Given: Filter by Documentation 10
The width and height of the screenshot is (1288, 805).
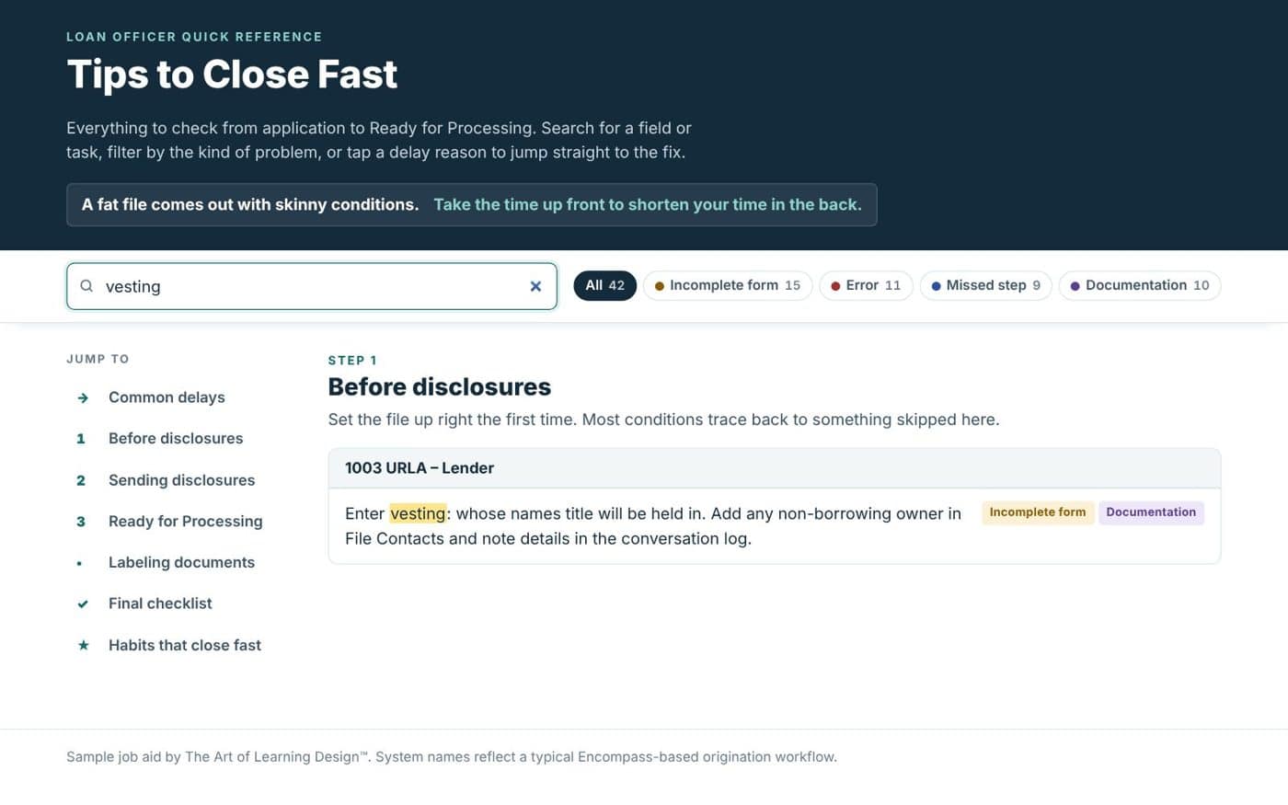Looking at the screenshot, I should [1140, 285].
